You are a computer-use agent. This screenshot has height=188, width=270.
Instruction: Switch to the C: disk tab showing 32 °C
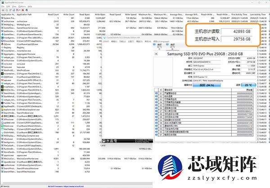[x=159, y=46]
